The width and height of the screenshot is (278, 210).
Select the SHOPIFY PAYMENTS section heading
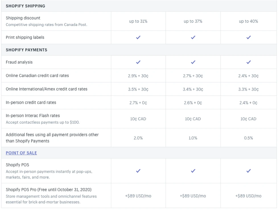26,50
